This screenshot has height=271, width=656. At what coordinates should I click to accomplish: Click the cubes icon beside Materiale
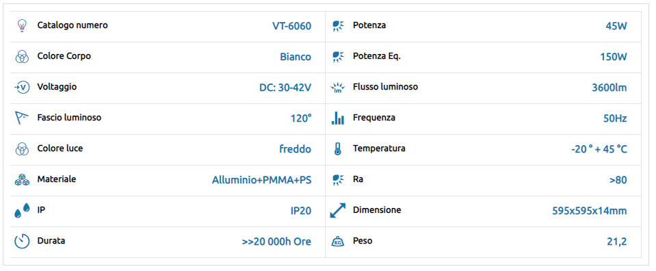pyautogui.click(x=22, y=180)
